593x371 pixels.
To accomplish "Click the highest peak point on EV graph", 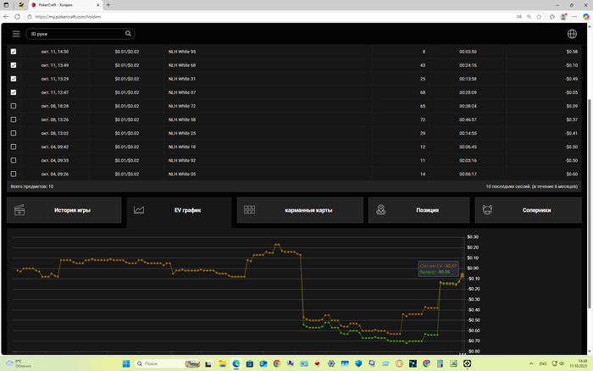I will click(x=277, y=245).
